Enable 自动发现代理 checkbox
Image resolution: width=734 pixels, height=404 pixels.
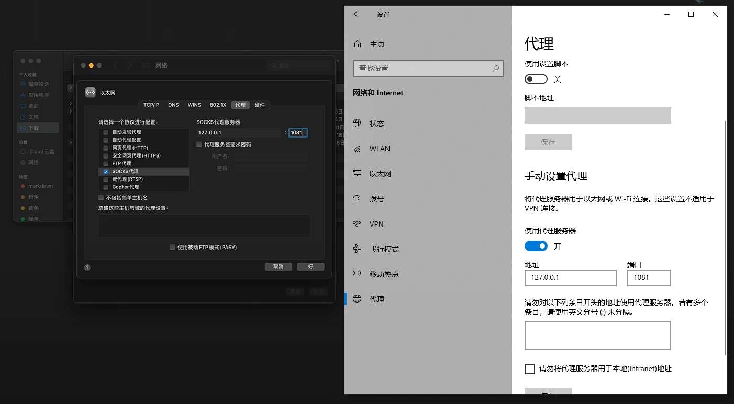click(x=106, y=132)
